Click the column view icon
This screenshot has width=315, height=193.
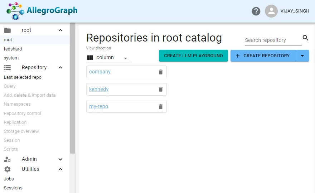(x=90, y=58)
